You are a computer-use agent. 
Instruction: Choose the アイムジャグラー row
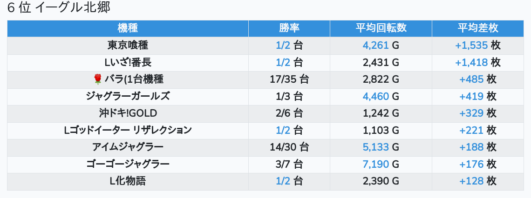coord(128,147)
